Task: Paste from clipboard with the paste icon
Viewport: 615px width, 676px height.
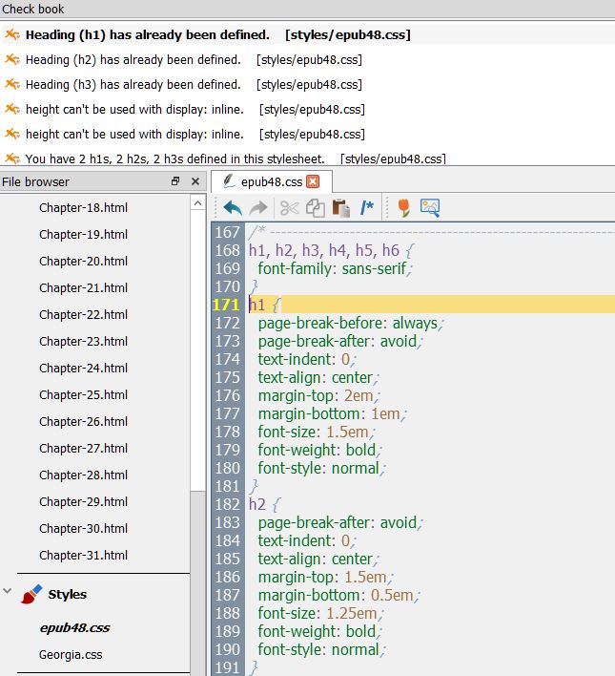Action: click(x=341, y=208)
